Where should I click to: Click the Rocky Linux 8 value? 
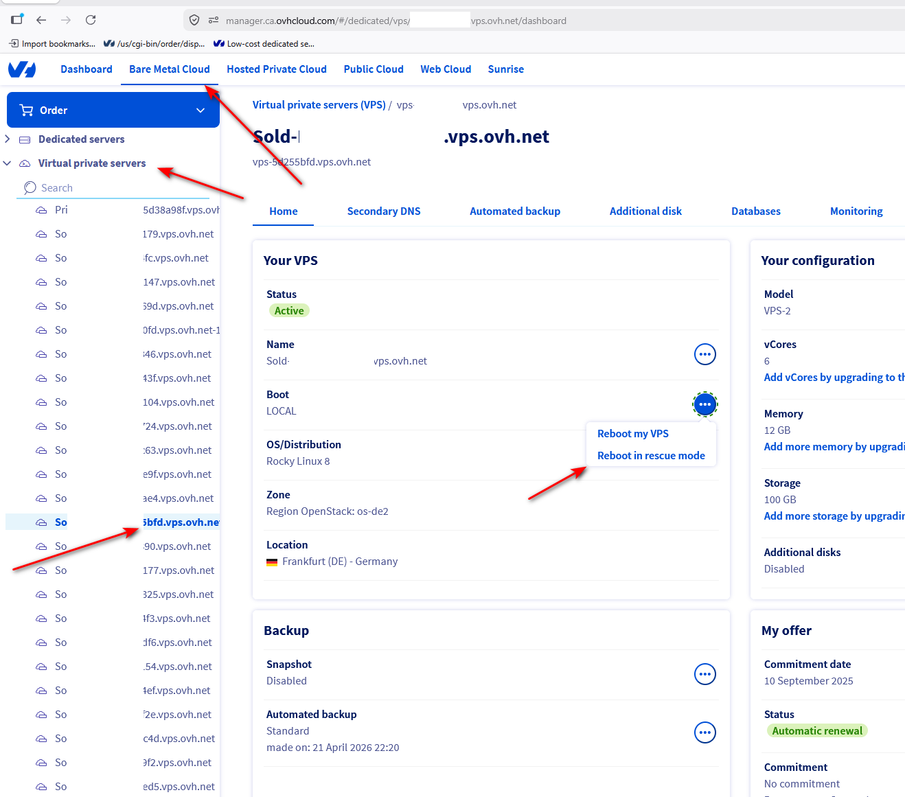298,461
